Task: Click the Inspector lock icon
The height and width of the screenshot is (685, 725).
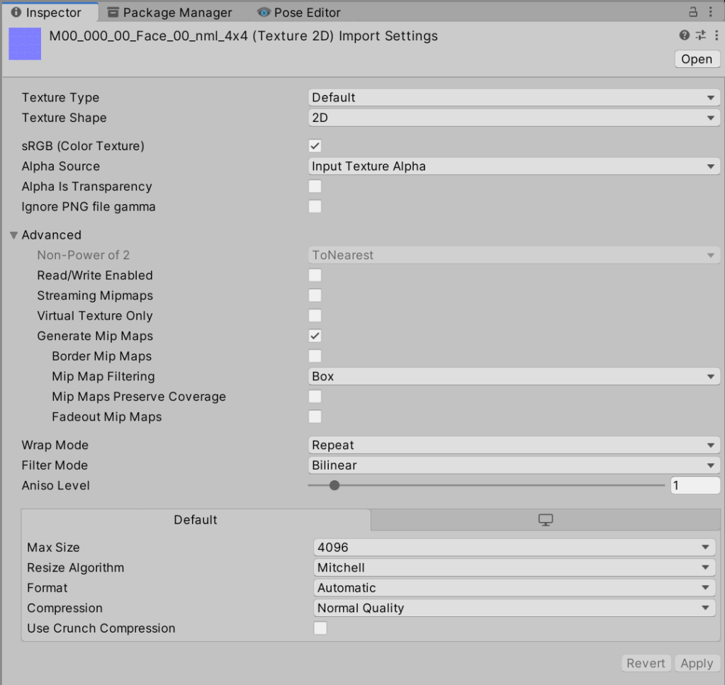Action: click(692, 12)
